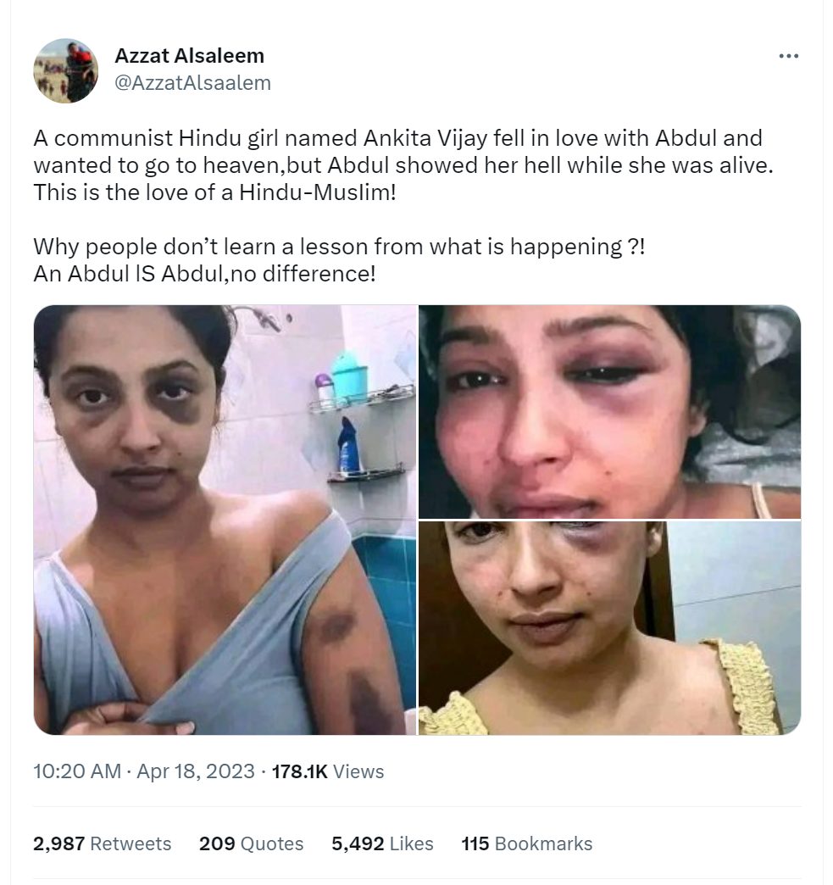Show the 2,987 Retweets list
The height and width of the screenshot is (885, 833).
tap(103, 843)
